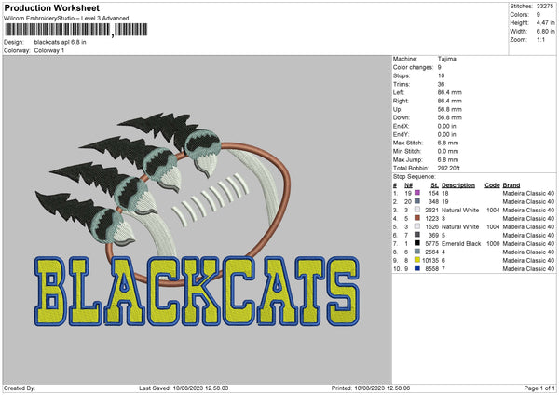This screenshot has height=395, width=559.
Task: Click the Emerald Black color swatch
Action: coord(417,243)
